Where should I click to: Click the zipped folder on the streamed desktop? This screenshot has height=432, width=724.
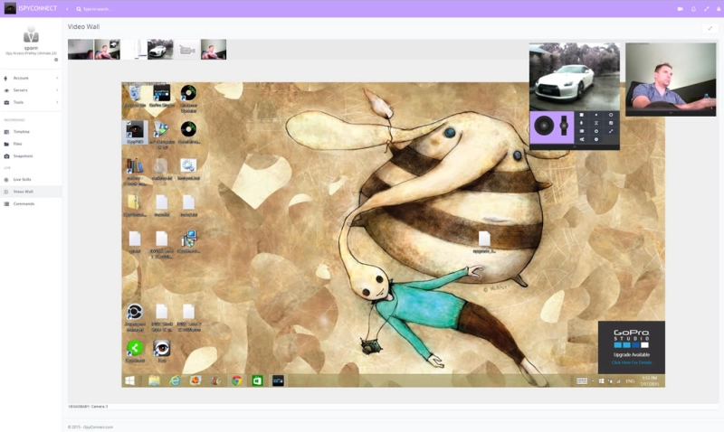point(134,205)
